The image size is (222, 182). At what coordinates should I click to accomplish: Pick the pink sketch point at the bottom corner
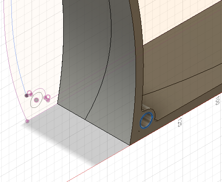(27, 121)
